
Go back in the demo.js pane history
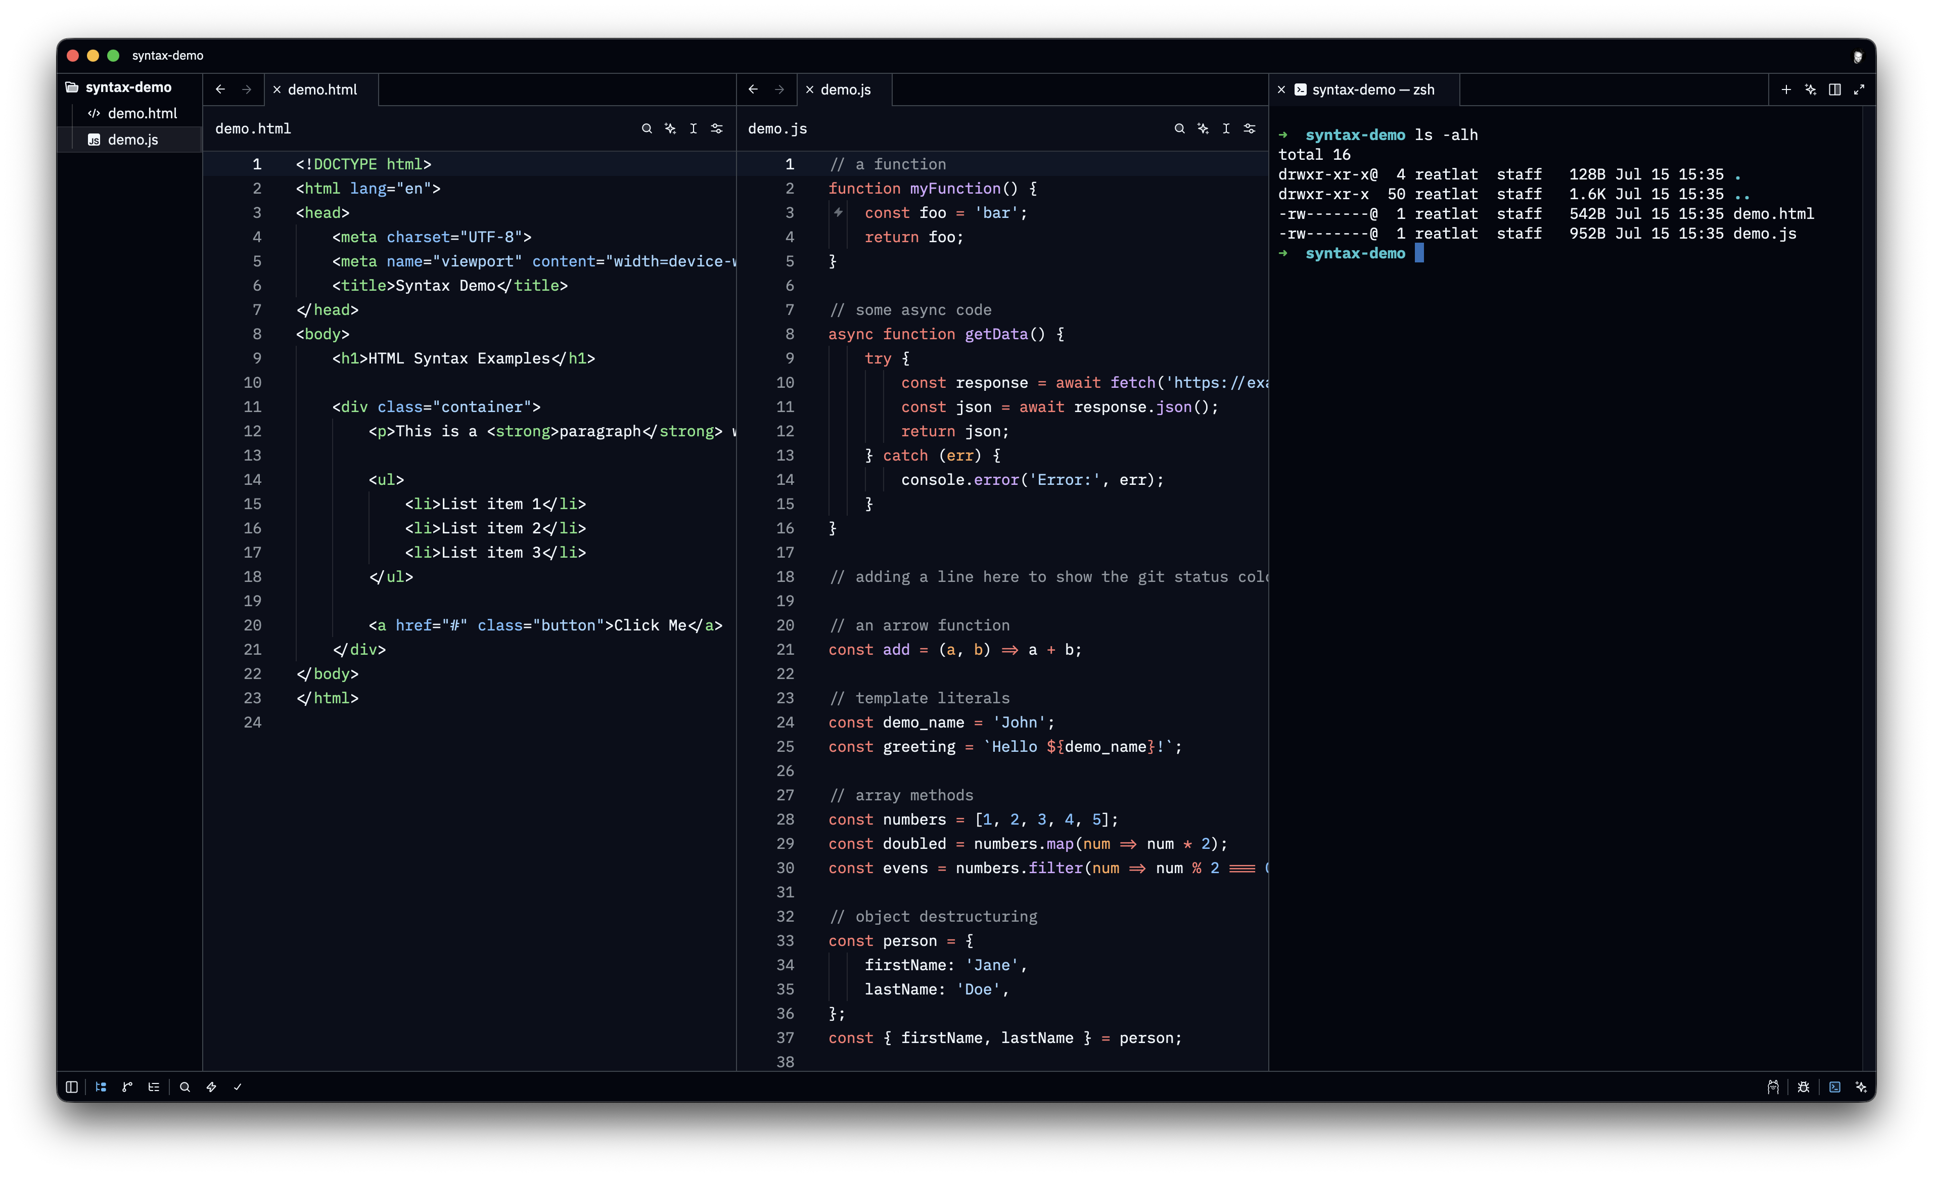753,89
